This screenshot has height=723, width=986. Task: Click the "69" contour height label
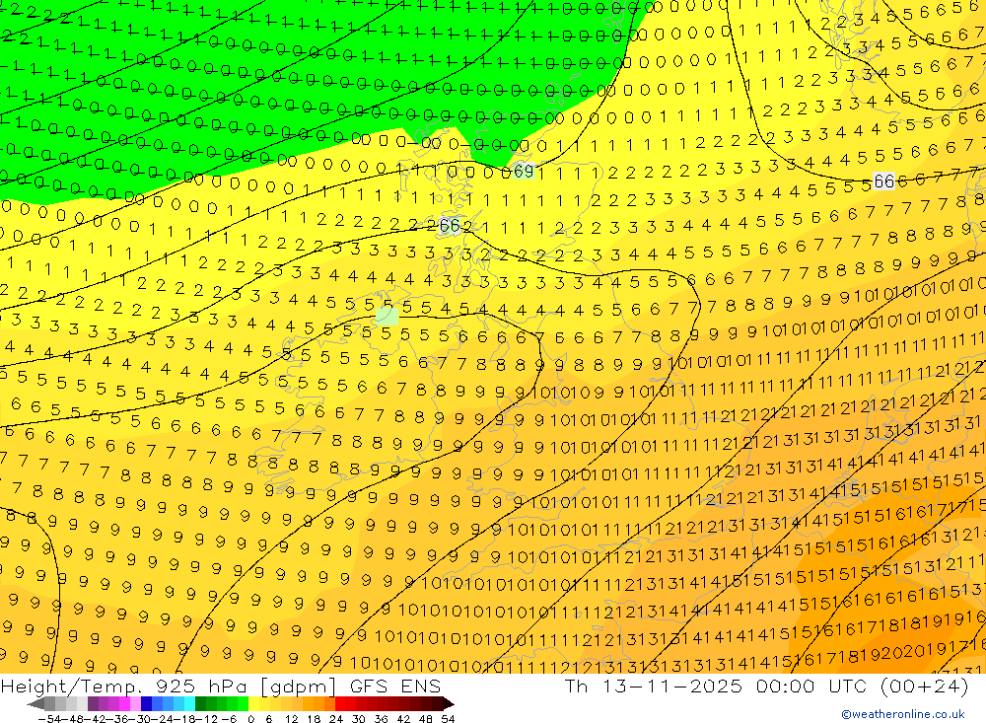pyautogui.click(x=524, y=172)
